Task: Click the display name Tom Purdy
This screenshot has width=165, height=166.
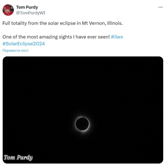Action: [27, 7]
